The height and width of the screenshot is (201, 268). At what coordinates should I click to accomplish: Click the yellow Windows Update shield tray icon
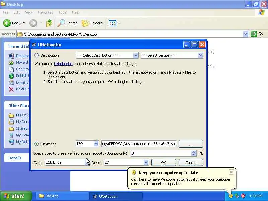tap(231, 196)
